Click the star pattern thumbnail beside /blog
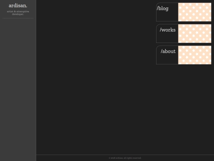This screenshot has width=214, height=161. coord(195,12)
